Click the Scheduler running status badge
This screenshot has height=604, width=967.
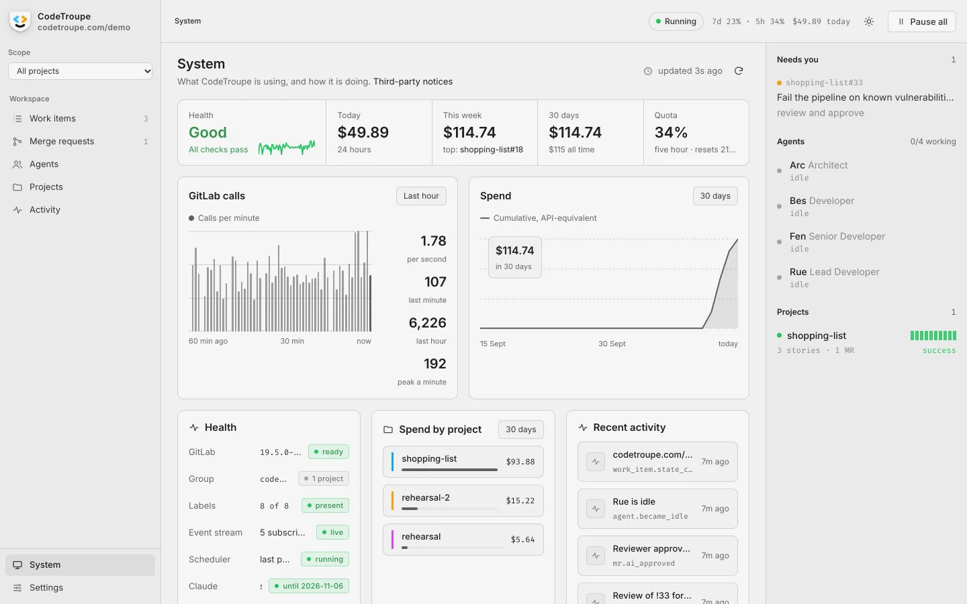[x=324, y=560]
